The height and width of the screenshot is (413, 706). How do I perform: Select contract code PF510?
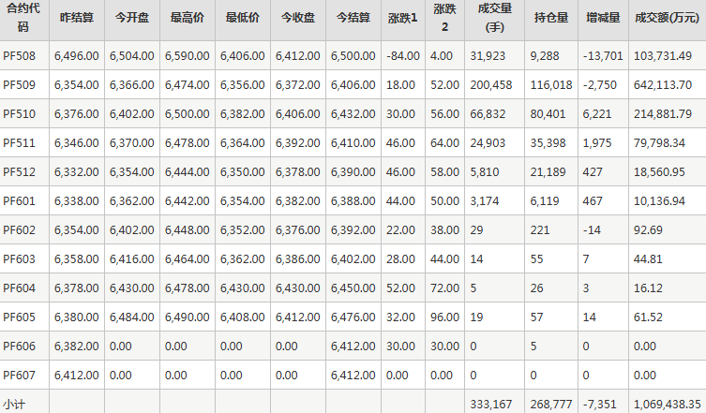[x=19, y=114]
